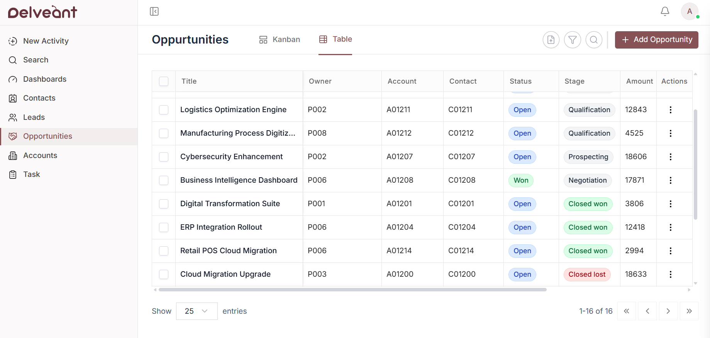Go to the next page arrow
Screen dimensions: 710x338
click(x=668, y=311)
